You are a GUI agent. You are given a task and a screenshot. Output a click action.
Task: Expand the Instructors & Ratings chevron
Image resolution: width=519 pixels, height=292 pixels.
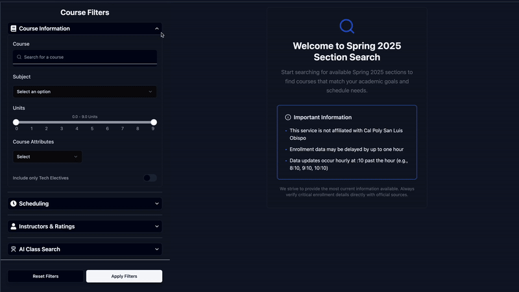157,226
